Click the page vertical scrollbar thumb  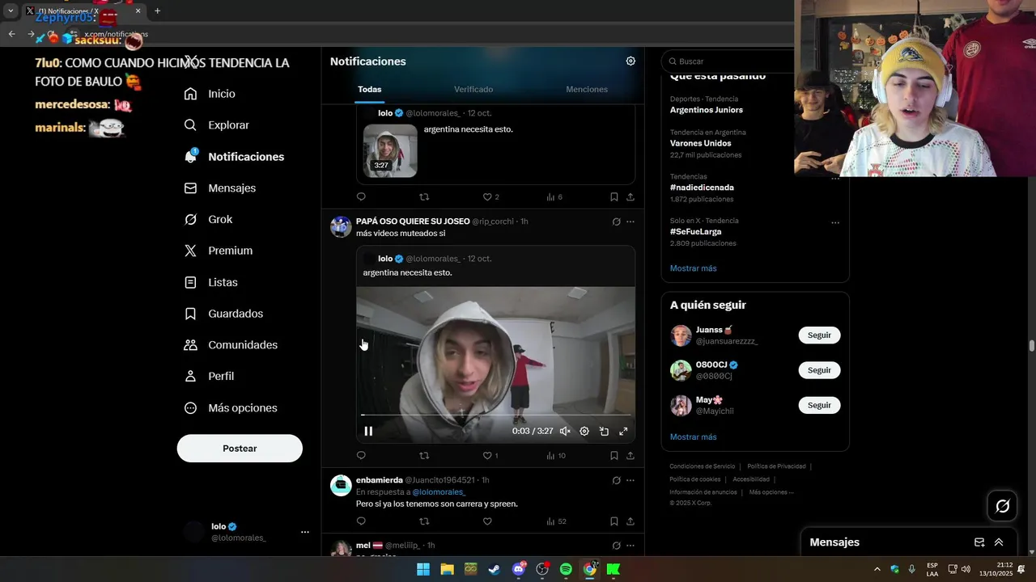pos(1032,346)
